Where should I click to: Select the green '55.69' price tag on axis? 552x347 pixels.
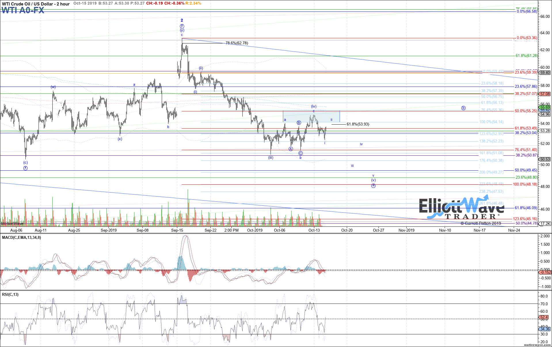[545, 107]
